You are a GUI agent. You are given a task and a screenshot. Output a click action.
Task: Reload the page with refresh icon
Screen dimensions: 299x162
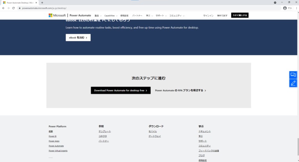click(13, 8)
